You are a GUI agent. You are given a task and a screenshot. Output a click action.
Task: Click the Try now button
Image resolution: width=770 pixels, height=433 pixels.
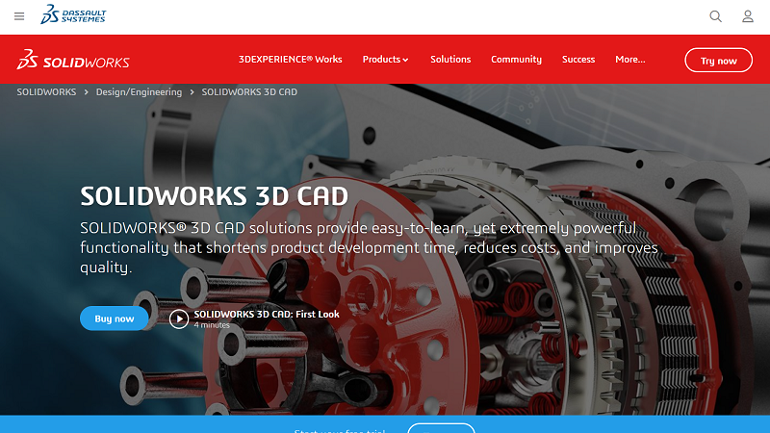pos(718,61)
